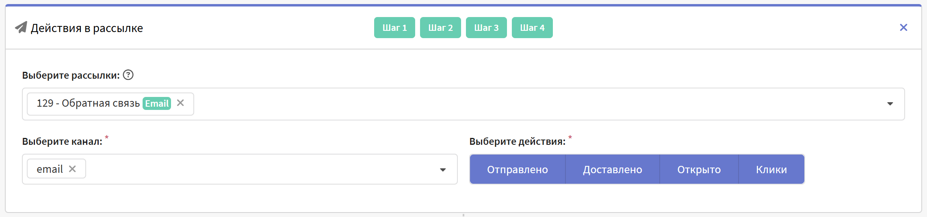927x217 pixels.
Task: Go to Шаг 2
Action: click(440, 28)
